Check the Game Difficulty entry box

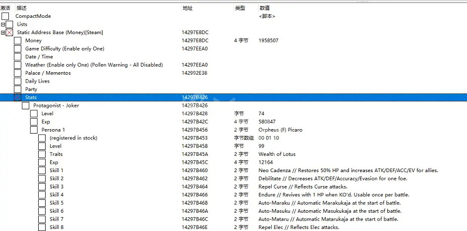pyautogui.click(x=17, y=48)
